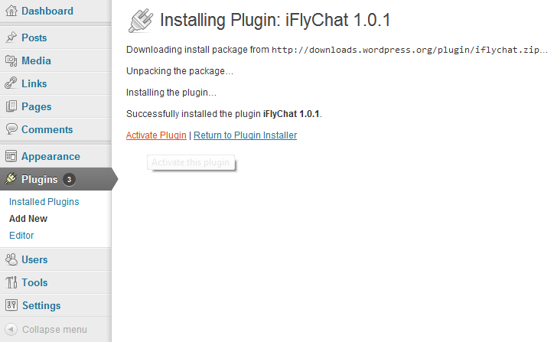Click the Users people icon
Screen dimensions: 557x342
pyautogui.click(x=11, y=259)
